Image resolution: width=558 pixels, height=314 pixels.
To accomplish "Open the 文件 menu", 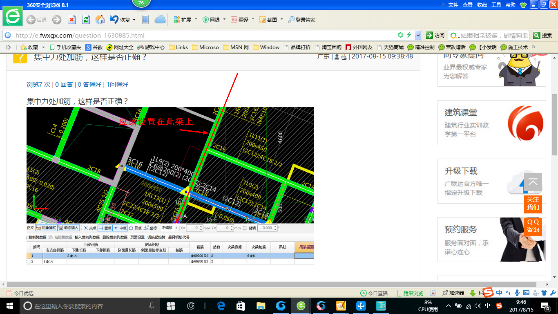I will coord(453,5).
